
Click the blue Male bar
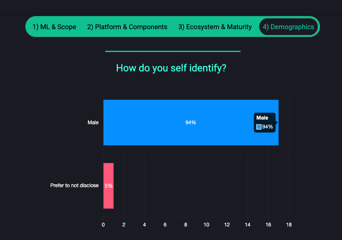[191, 123]
